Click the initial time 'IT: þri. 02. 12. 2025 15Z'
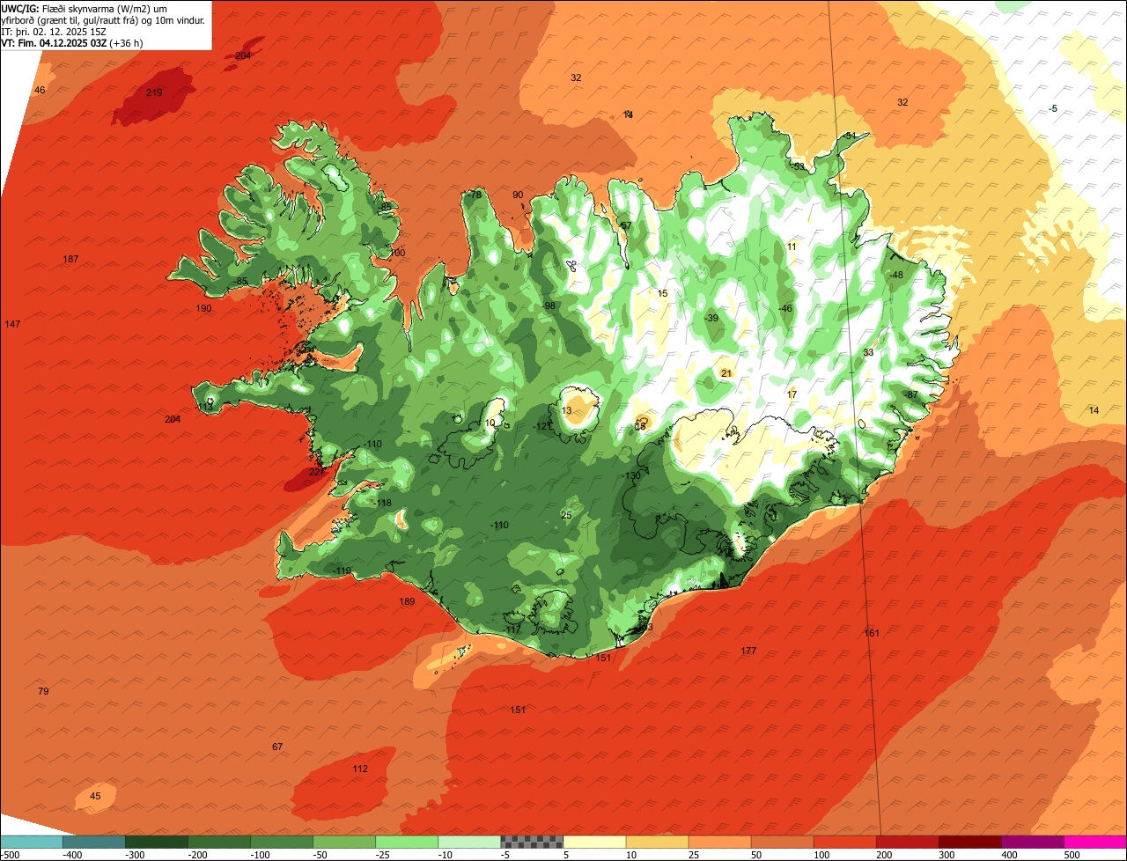1127x861 pixels. tap(54, 32)
